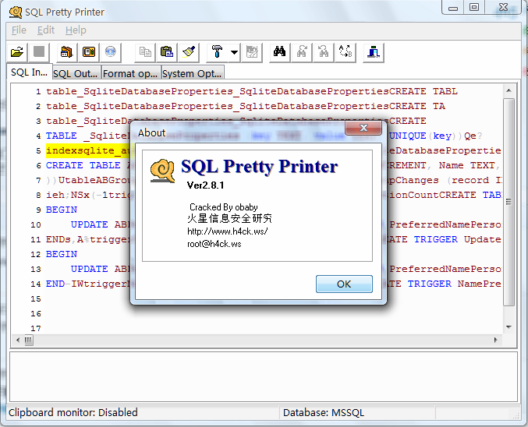This screenshot has height=427, width=528.
Task: Click the horizontal scrollbar left arrow
Action: pyautogui.click(x=18, y=340)
